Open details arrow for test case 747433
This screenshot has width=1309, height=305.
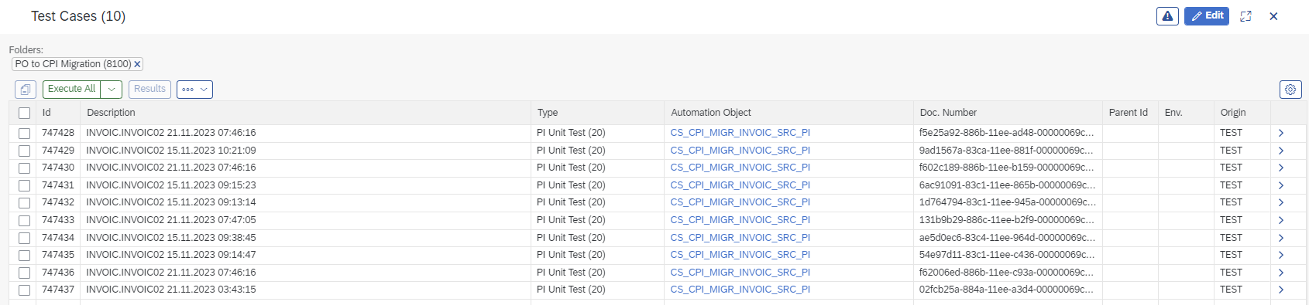click(x=1281, y=220)
